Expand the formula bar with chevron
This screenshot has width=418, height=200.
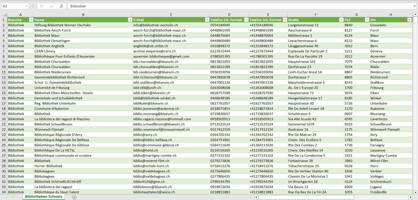415,6
